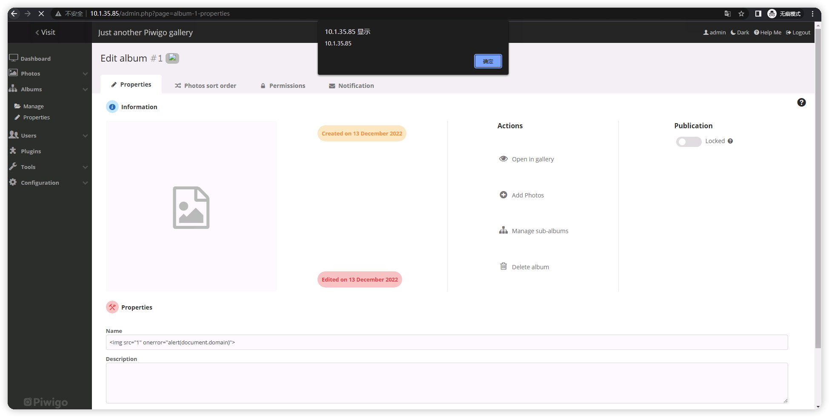The width and height of the screenshot is (829, 417).
Task: Click the browser back arrow
Action: pyautogui.click(x=14, y=14)
